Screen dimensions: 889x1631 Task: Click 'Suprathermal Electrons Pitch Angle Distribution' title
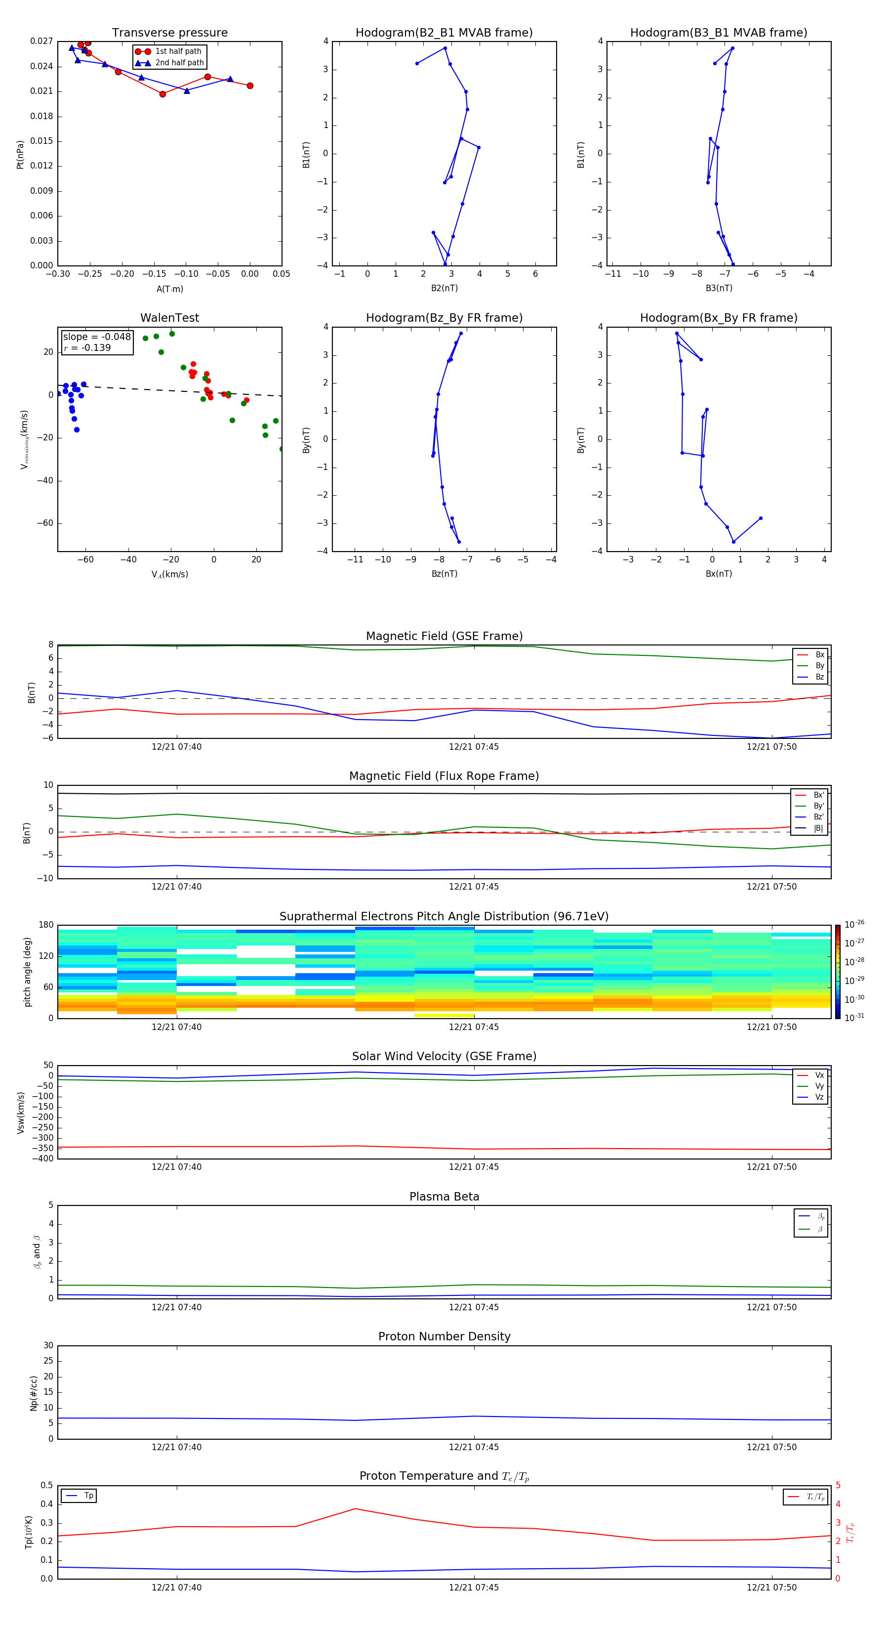point(444,916)
